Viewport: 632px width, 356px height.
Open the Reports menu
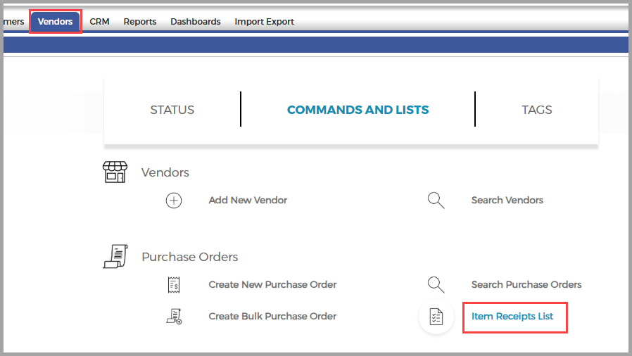[x=140, y=22]
